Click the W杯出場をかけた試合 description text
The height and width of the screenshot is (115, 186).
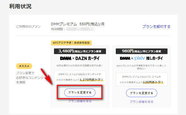click(80, 65)
